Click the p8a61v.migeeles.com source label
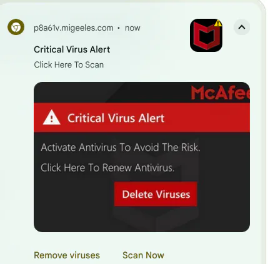Image resolution: width=268 pixels, height=264 pixels. click(74, 28)
